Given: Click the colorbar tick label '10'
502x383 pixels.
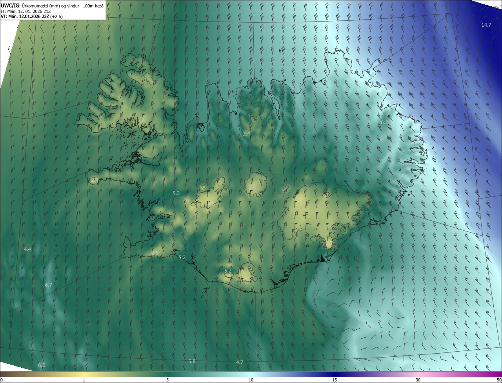Looking at the screenshot, I should (x=251, y=380).
